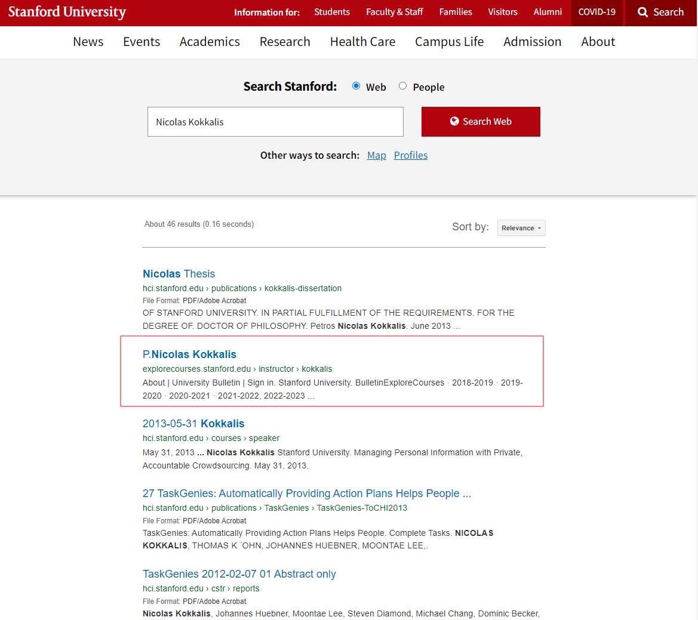Open the P.Nicolas Kokkalis result
The height and width of the screenshot is (620, 698).
pyautogui.click(x=190, y=354)
